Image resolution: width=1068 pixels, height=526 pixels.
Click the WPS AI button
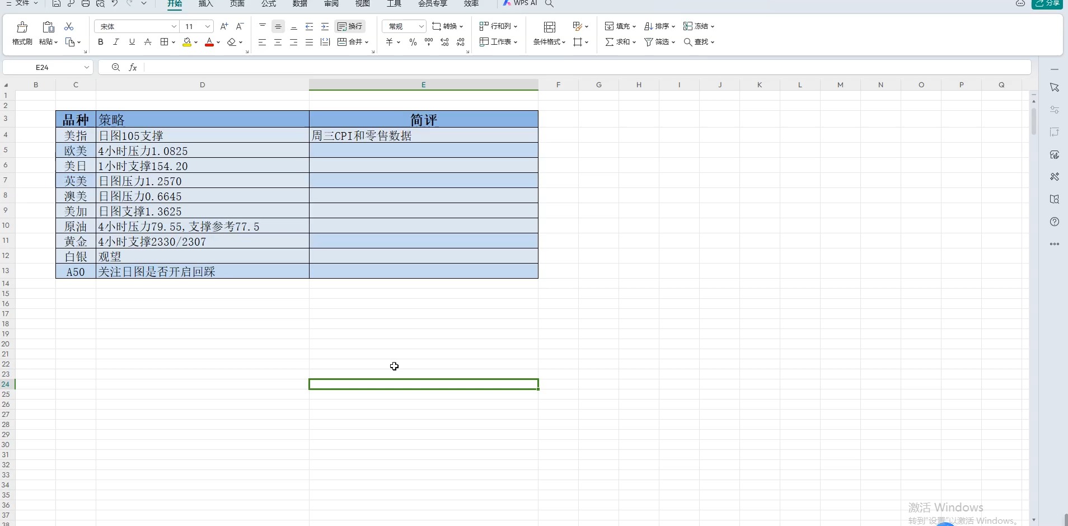click(x=520, y=3)
